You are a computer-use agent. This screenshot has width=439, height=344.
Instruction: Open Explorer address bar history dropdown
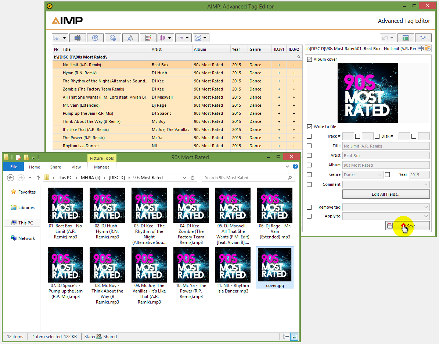(x=184, y=178)
